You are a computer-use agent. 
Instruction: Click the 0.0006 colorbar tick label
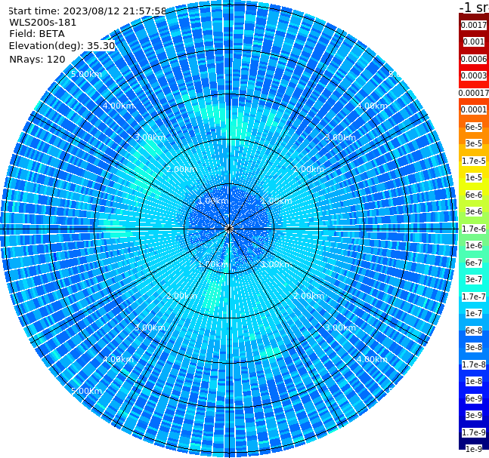point(474,59)
